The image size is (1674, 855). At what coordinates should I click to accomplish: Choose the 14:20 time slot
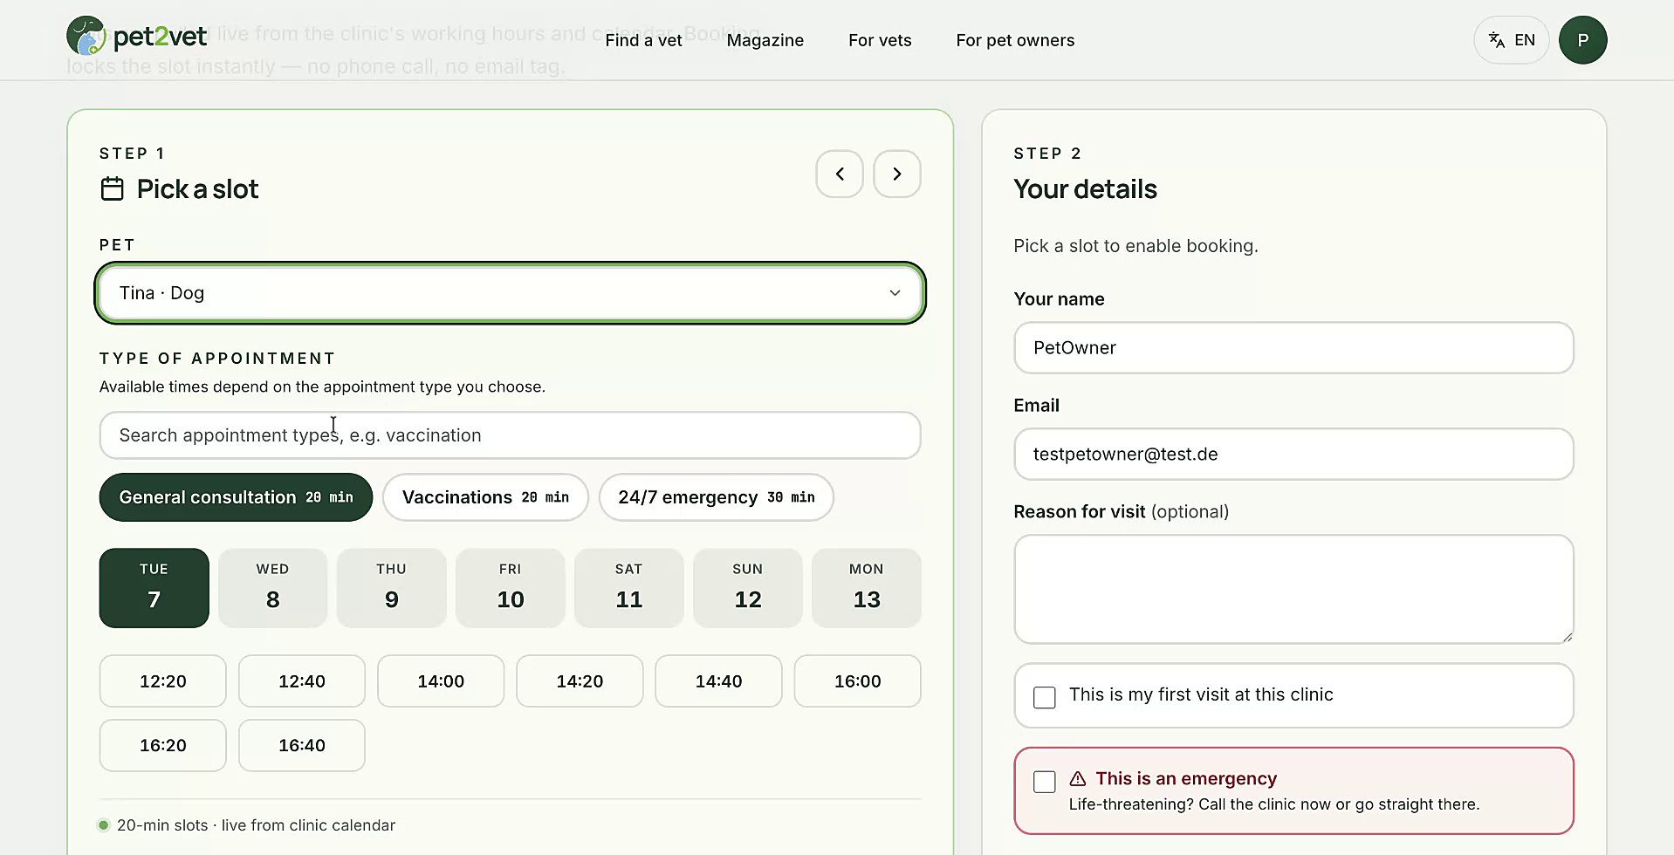580,681
